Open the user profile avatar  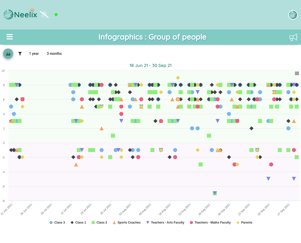293,15
